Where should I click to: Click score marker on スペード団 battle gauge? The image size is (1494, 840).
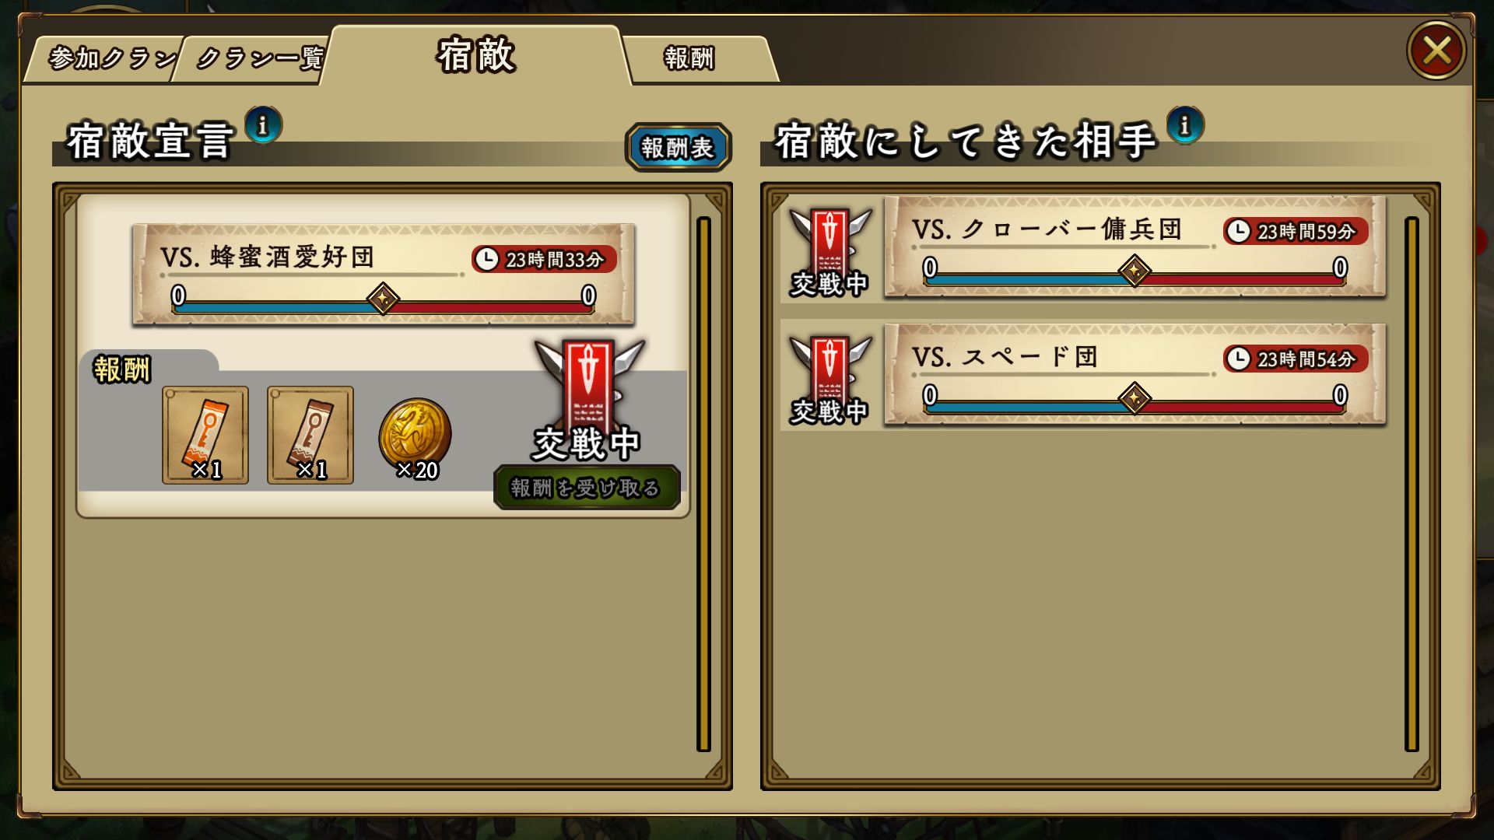pyautogui.click(x=1135, y=398)
